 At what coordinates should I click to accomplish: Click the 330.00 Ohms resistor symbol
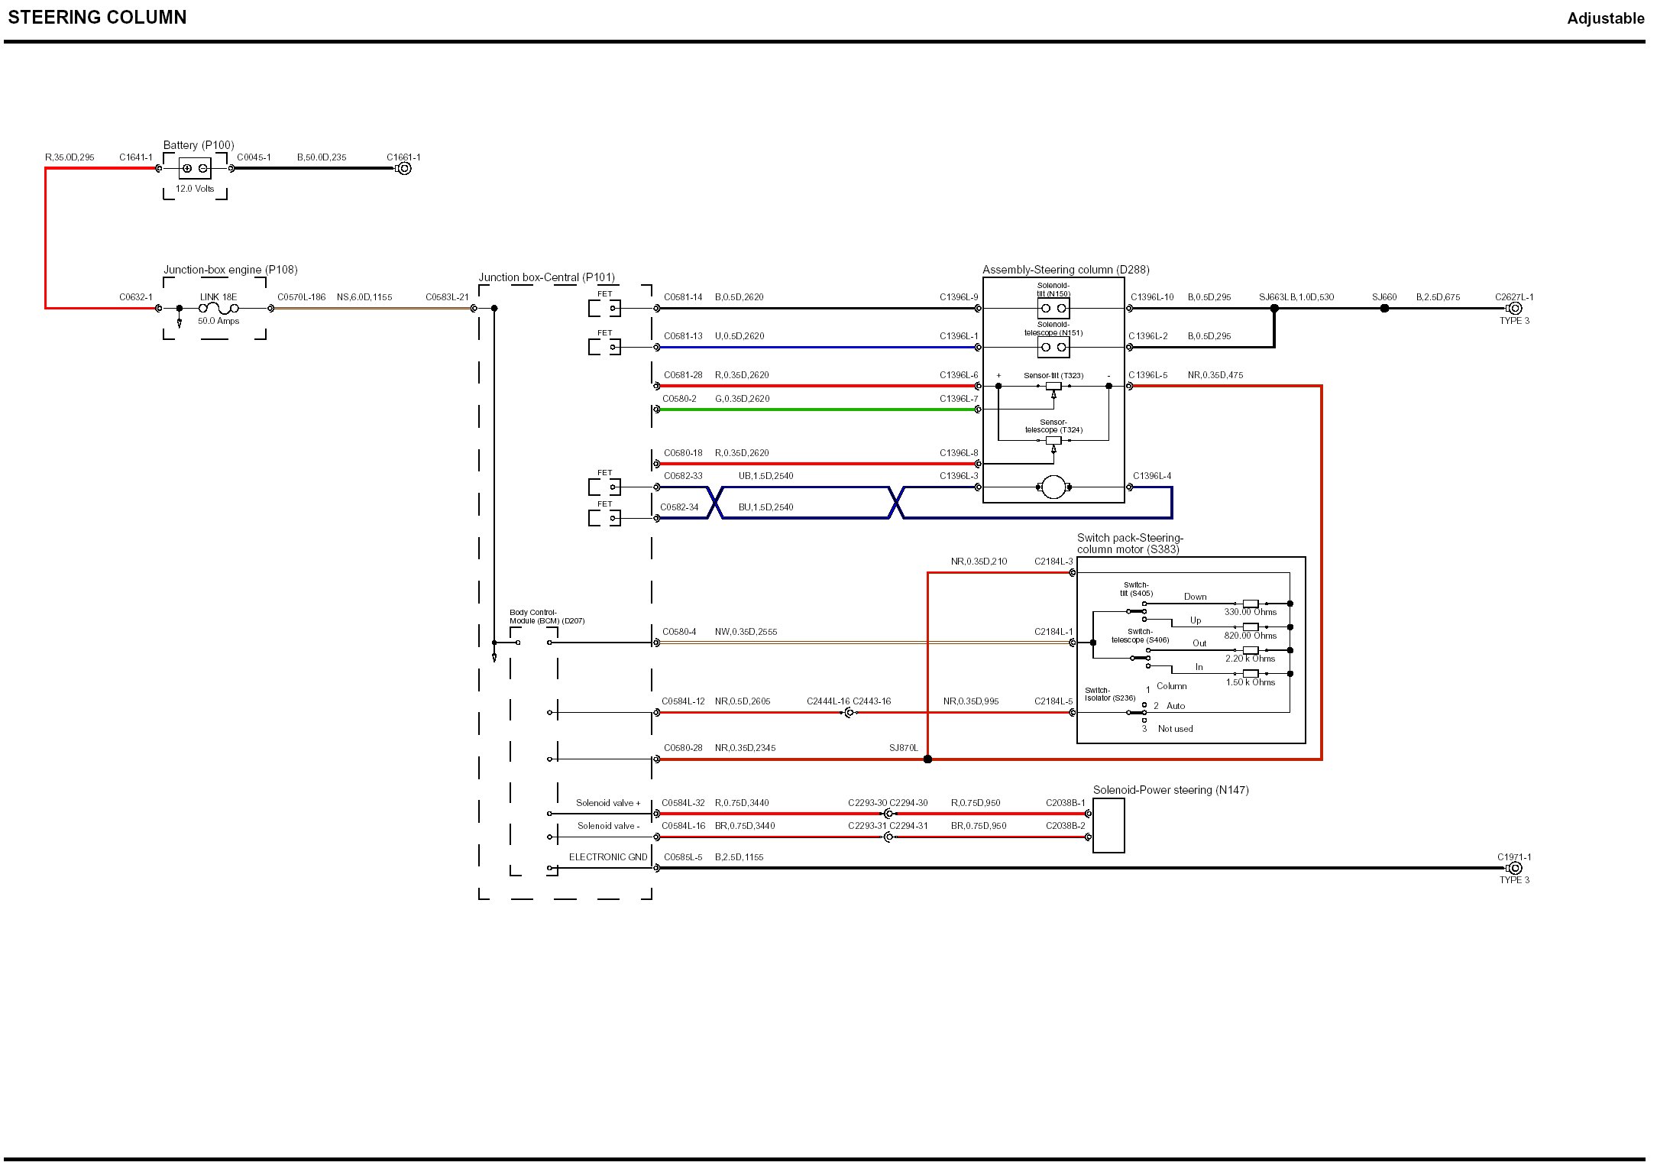tap(1251, 604)
